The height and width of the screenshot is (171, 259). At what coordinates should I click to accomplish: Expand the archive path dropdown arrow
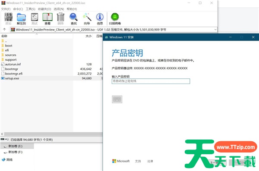215,30
